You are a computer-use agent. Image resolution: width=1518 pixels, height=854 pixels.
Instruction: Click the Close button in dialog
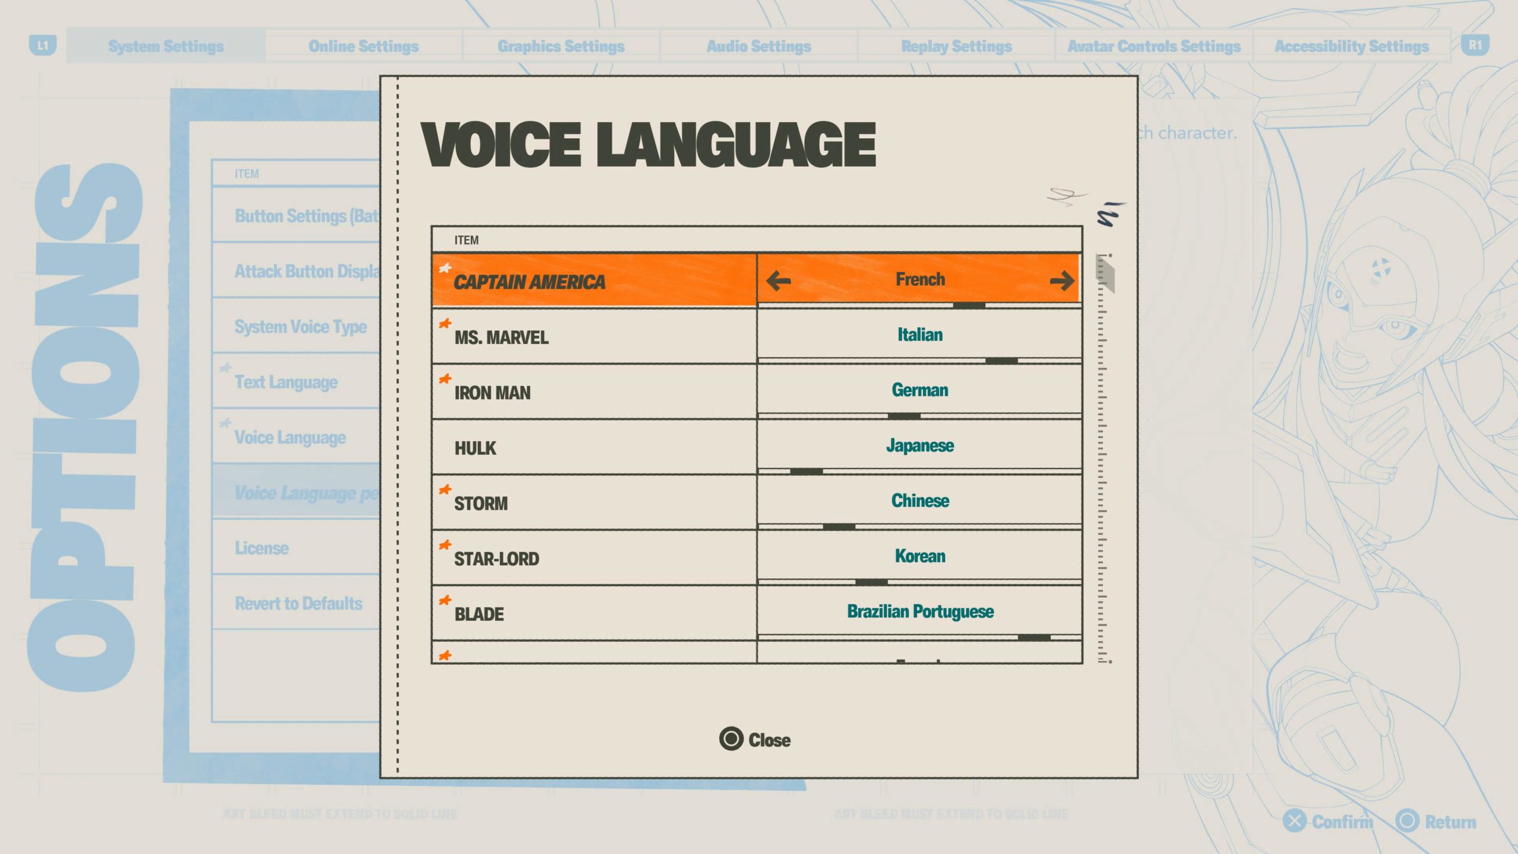click(755, 740)
